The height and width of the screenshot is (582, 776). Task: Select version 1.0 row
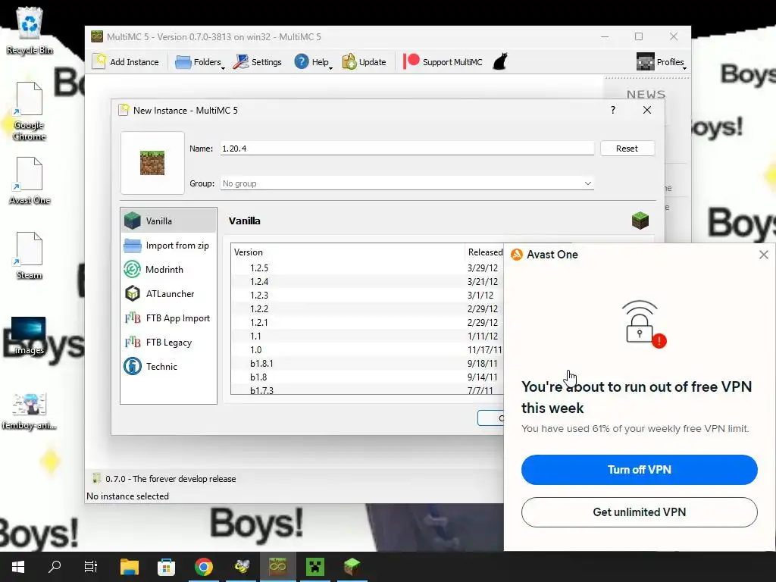(368, 350)
